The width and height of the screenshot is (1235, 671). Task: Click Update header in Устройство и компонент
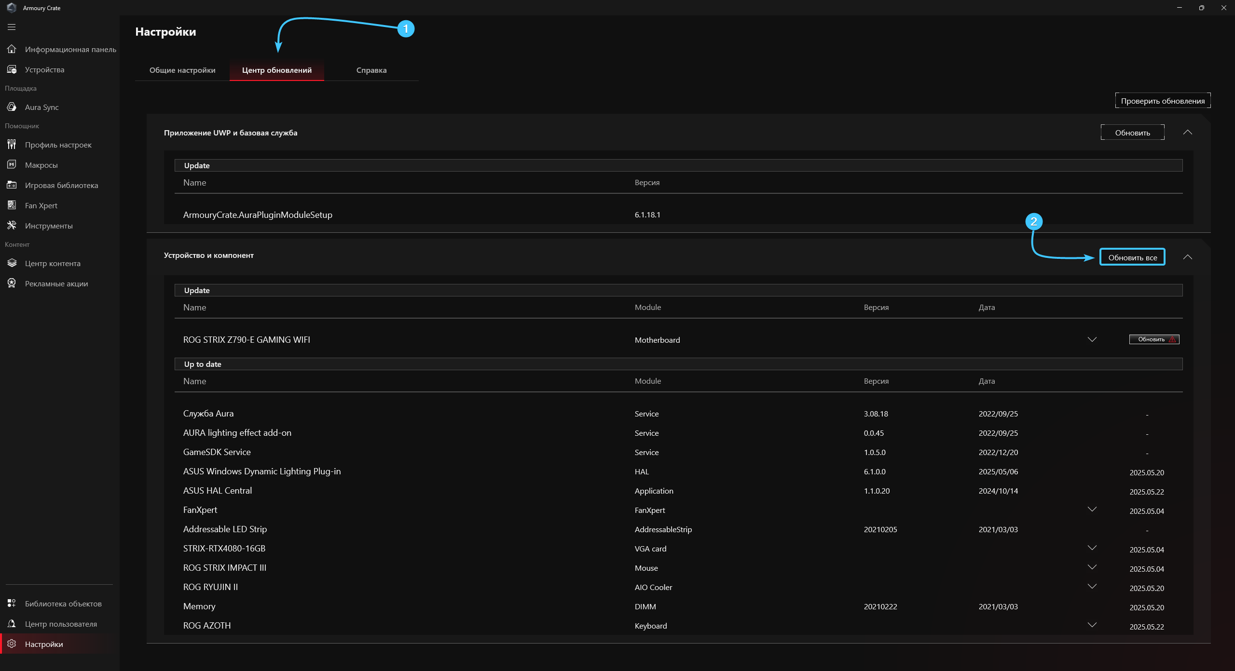click(x=678, y=290)
